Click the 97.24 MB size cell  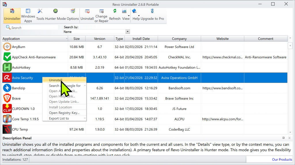click(77, 129)
